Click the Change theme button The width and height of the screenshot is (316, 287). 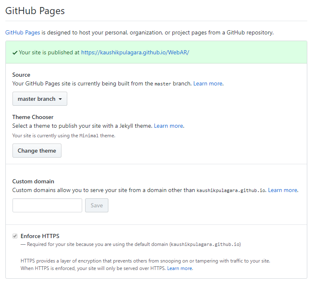tap(37, 151)
